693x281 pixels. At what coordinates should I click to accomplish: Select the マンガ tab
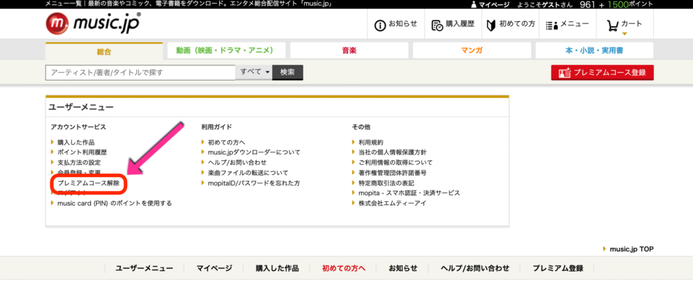coord(471,51)
